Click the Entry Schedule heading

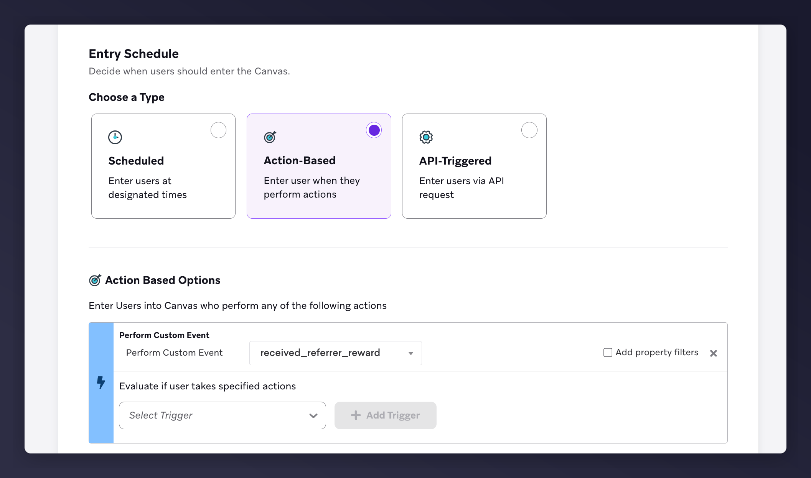click(x=134, y=54)
